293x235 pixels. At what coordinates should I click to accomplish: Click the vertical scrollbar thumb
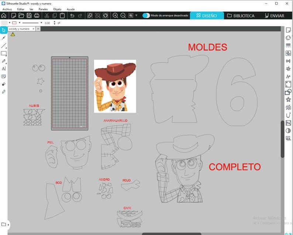tap(282, 139)
